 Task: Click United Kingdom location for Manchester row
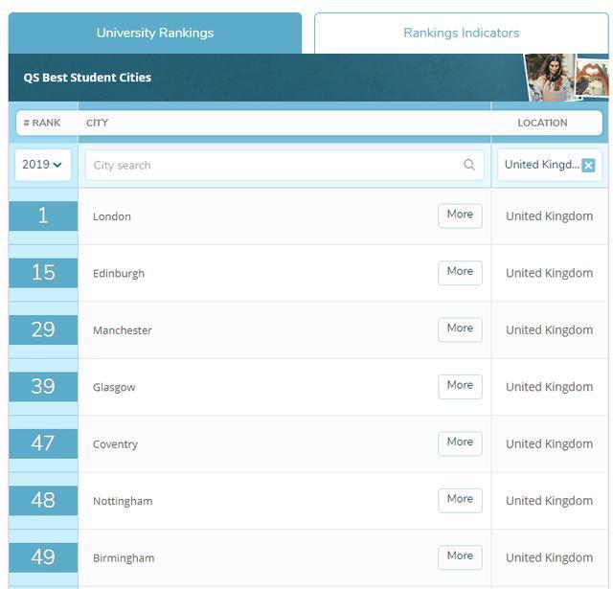549,330
